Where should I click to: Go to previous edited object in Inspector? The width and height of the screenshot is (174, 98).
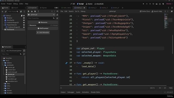click(52, 11)
